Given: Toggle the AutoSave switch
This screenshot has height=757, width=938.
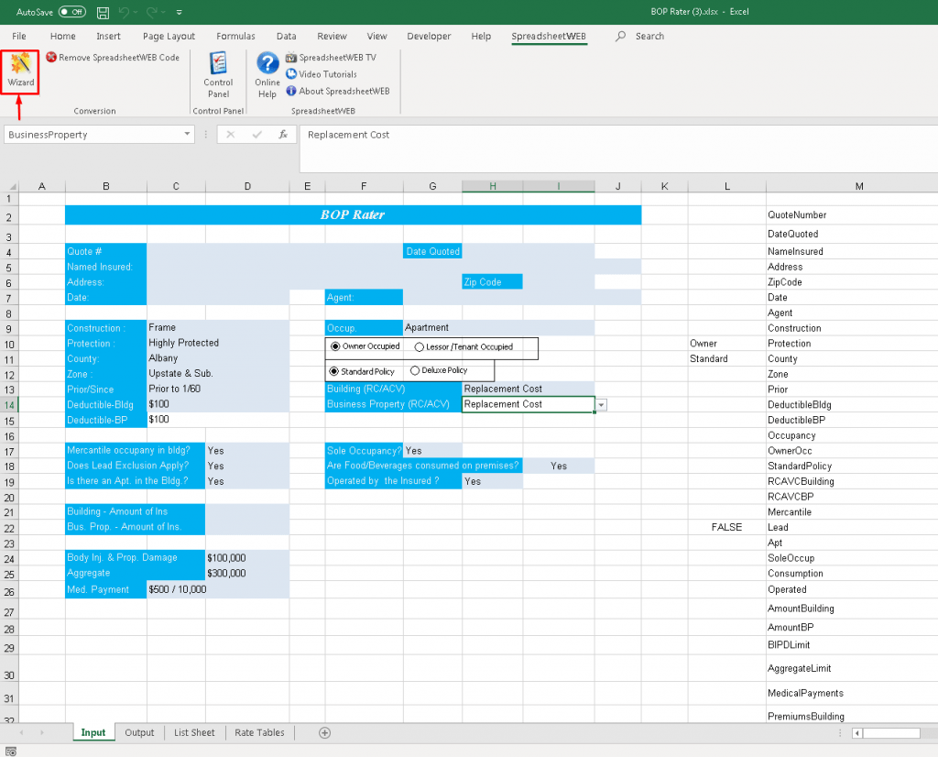Looking at the screenshot, I should pyautogui.click(x=71, y=12).
